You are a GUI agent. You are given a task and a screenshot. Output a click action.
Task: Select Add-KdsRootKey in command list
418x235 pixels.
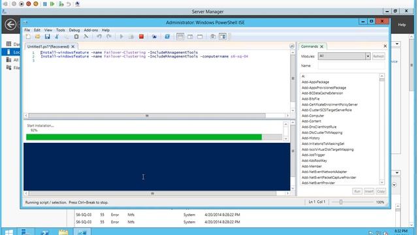pos(314,161)
